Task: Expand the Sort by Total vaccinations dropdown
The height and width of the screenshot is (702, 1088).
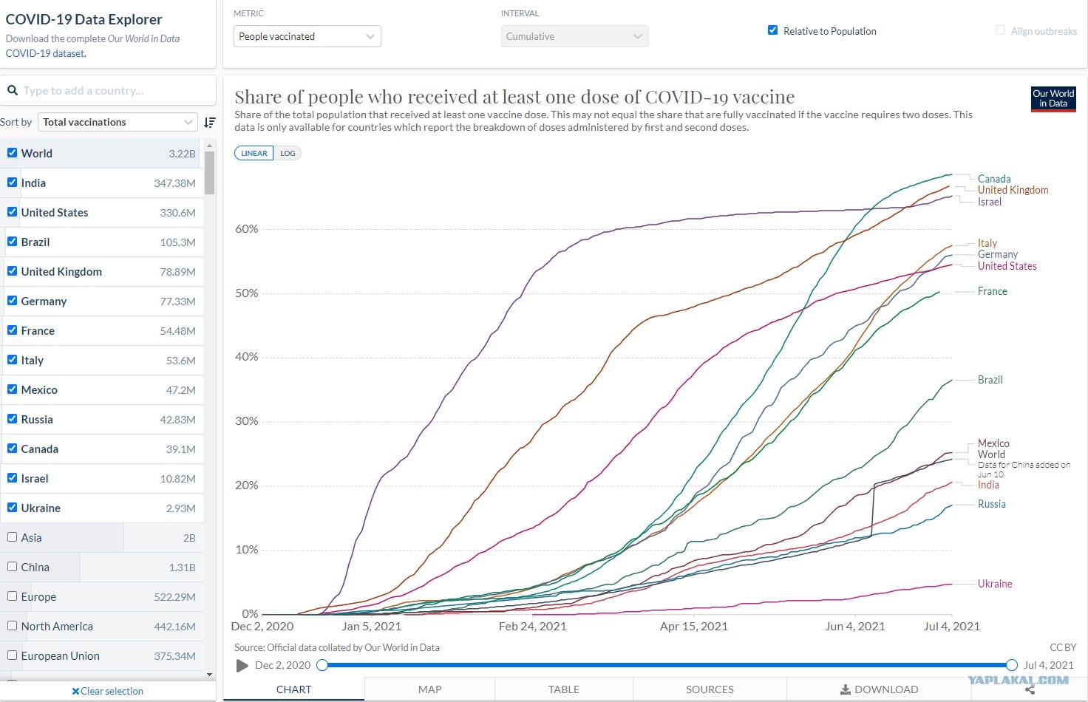Action: pos(118,122)
